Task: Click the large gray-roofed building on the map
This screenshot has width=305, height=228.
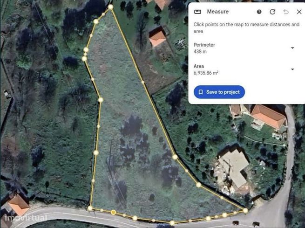Action: (234, 168)
